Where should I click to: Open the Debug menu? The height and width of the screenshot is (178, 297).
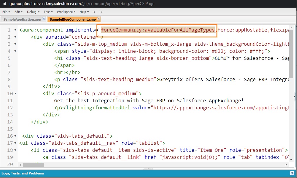click(x=33, y=12)
